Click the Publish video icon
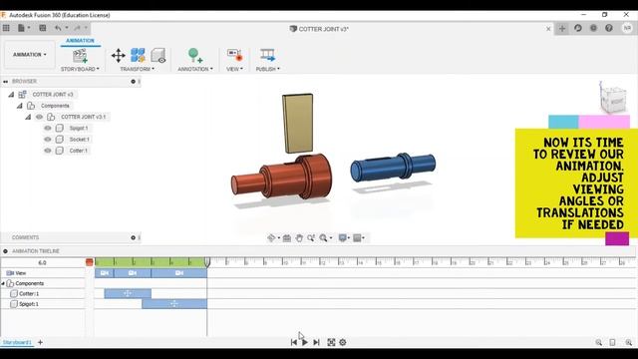 click(267, 56)
